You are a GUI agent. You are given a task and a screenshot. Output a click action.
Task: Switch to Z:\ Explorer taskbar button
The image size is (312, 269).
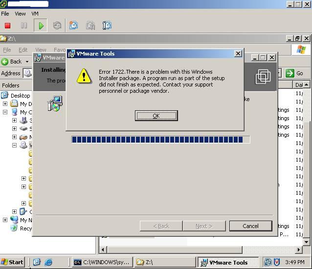click(x=165, y=262)
